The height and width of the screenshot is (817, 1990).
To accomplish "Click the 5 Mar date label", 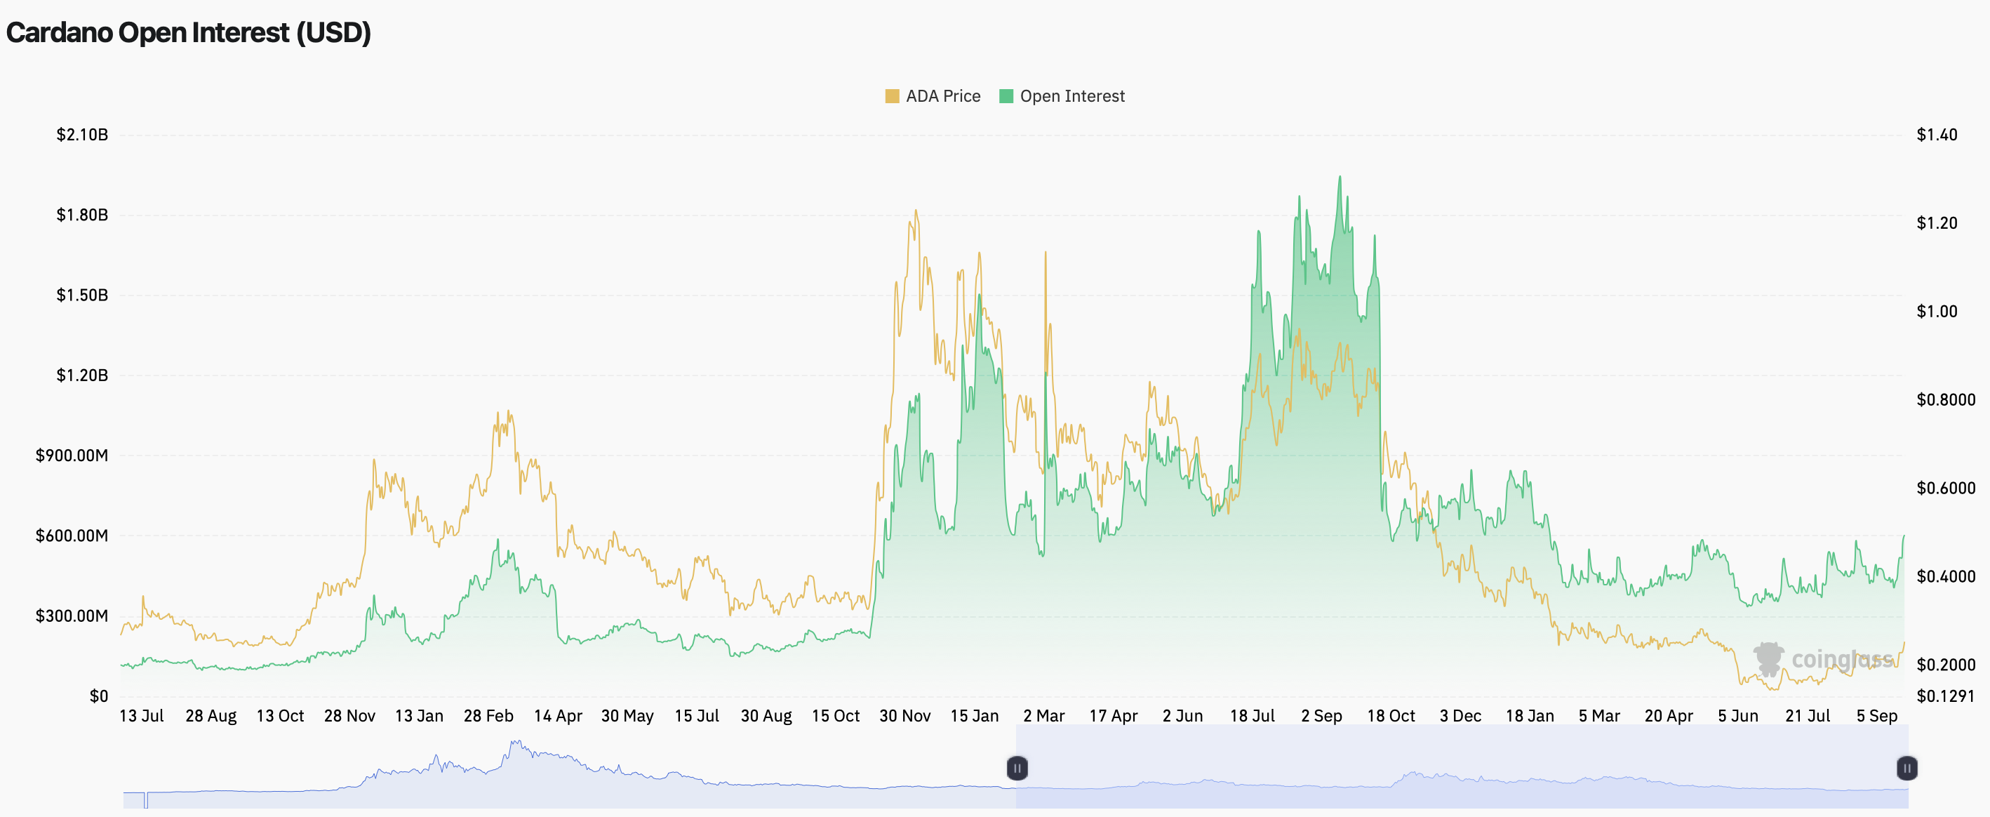I will pyautogui.click(x=1599, y=717).
